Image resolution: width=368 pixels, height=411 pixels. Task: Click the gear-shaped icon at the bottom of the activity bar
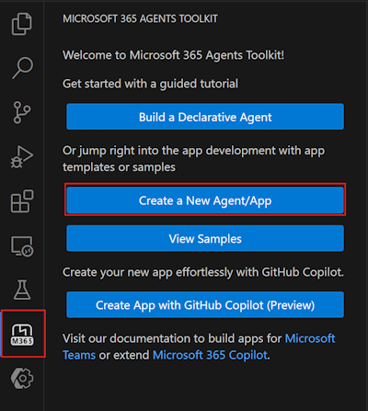click(22, 379)
